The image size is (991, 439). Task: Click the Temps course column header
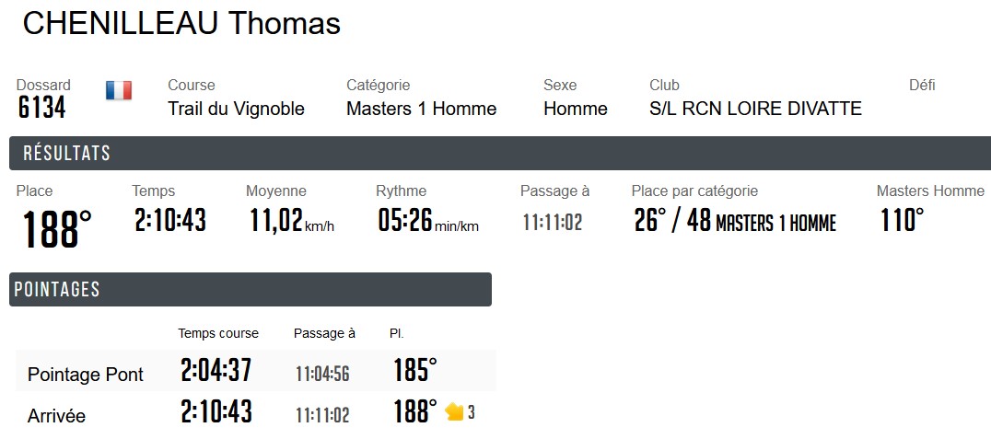(x=218, y=333)
